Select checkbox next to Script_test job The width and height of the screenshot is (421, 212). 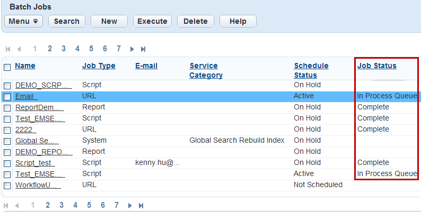[x=7, y=163]
